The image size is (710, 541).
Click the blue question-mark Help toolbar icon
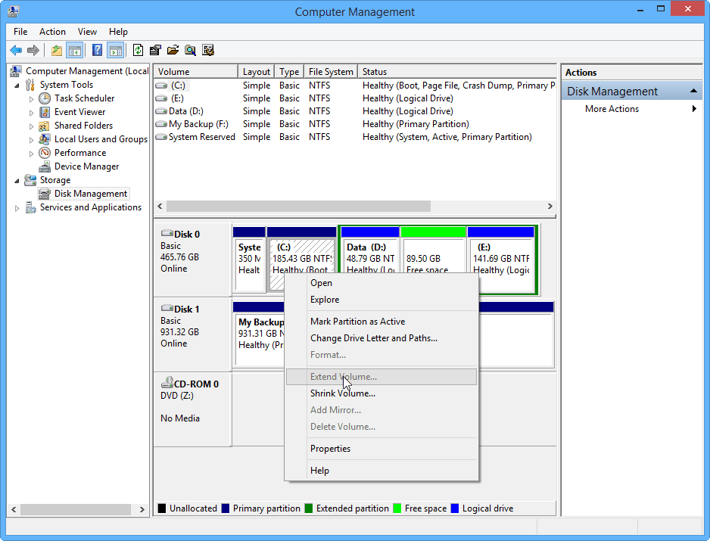[97, 50]
